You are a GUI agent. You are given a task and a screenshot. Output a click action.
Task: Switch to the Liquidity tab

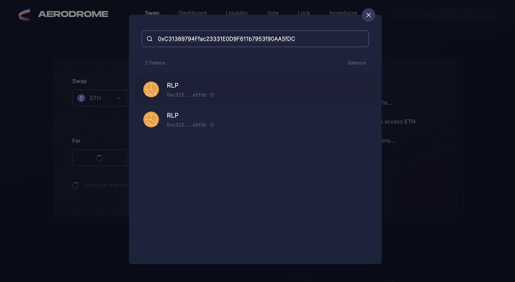(237, 13)
